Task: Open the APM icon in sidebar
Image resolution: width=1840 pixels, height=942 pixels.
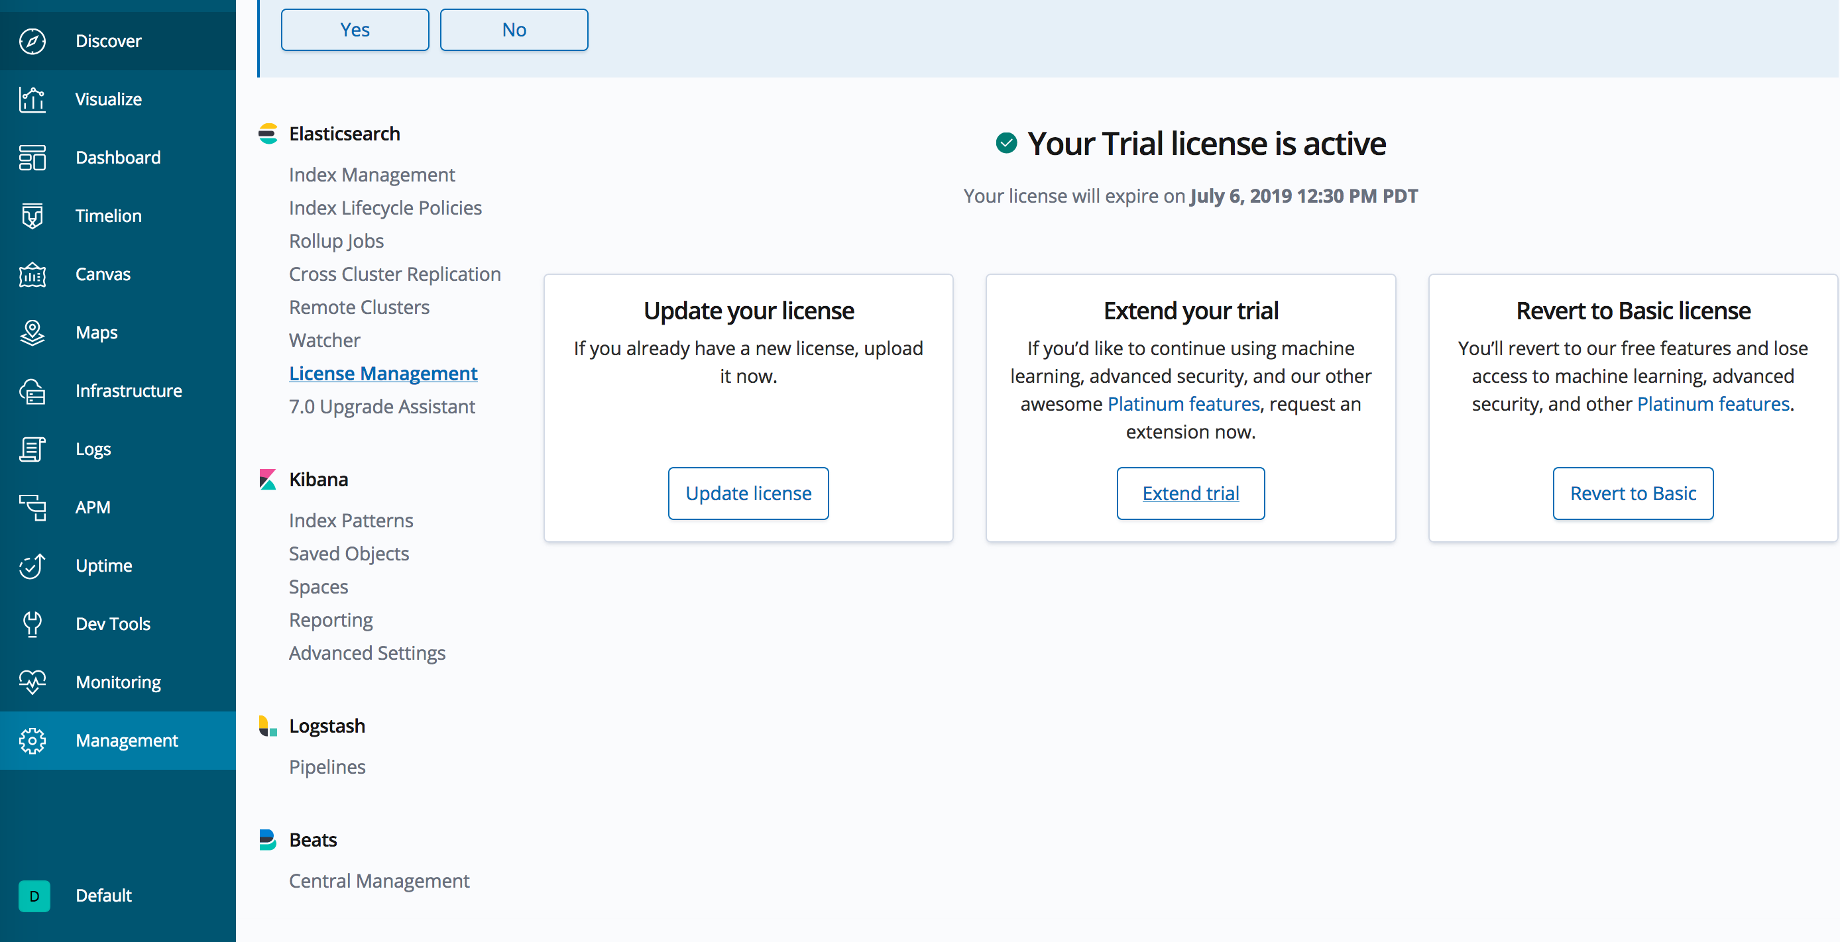Action: pyautogui.click(x=32, y=507)
